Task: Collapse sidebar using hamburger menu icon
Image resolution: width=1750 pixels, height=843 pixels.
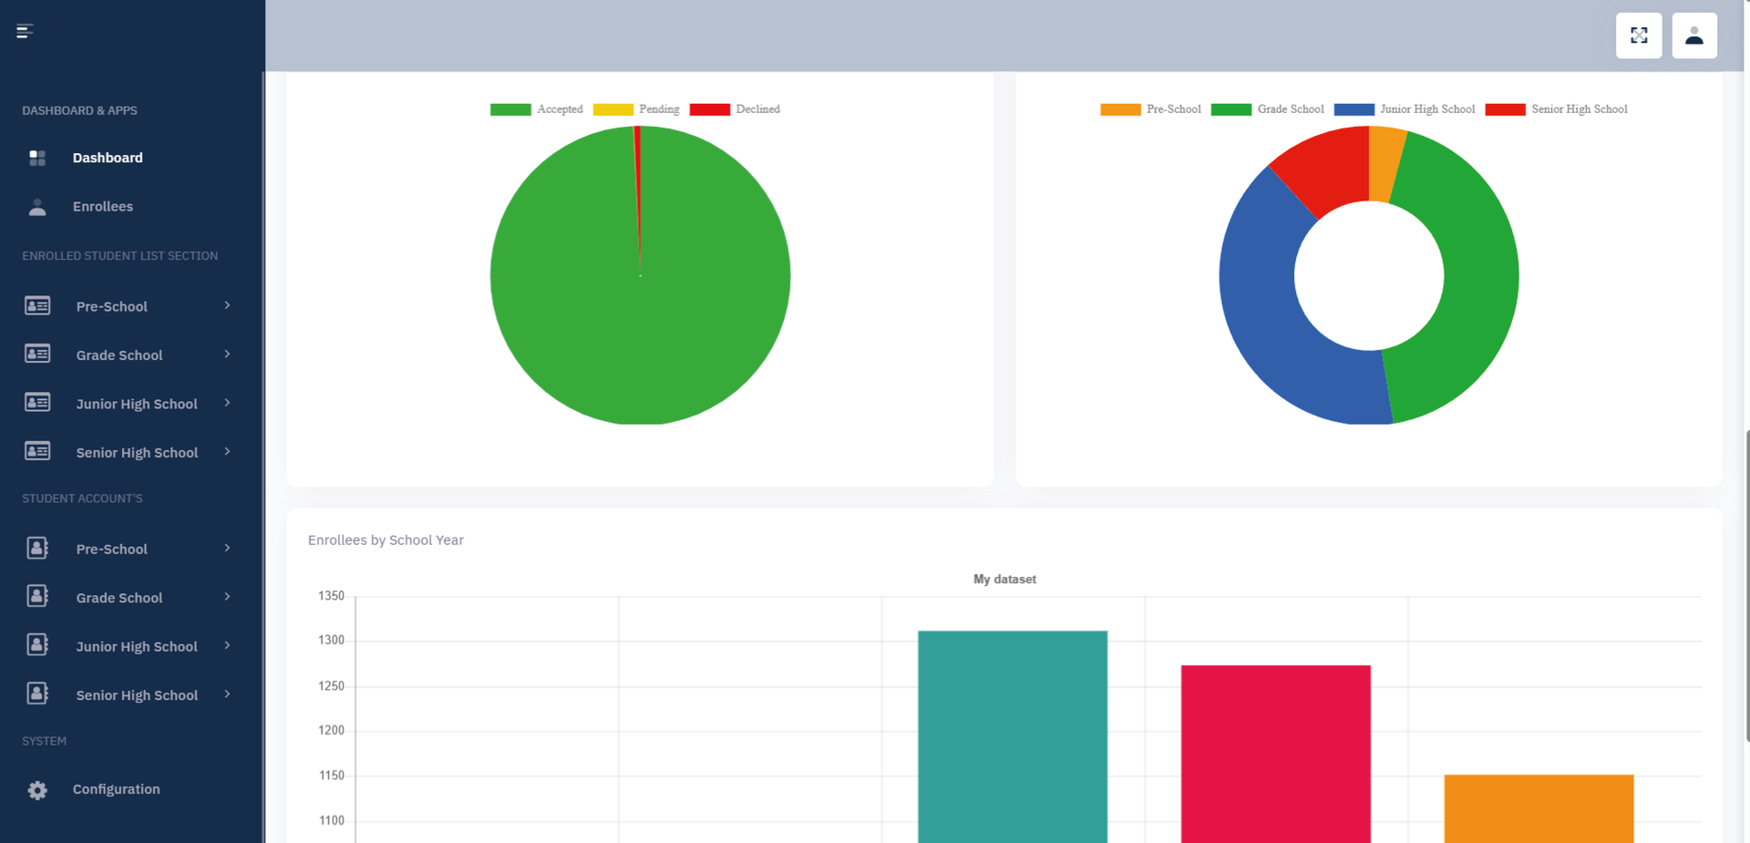Action: point(25,32)
